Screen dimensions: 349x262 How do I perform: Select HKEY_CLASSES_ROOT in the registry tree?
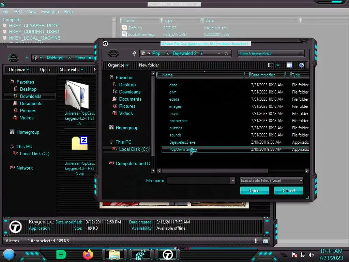(34, 26)
